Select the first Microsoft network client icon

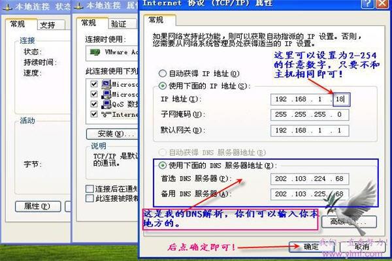(x=106, y=84)
